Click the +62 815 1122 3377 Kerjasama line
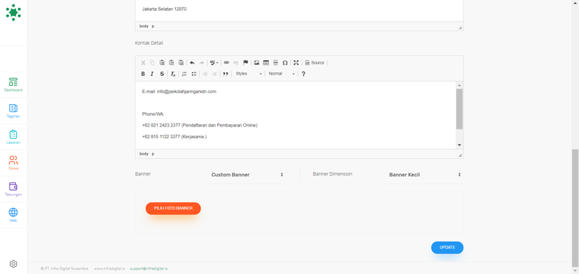This screenshot has width=579, height=274. [x=174, y=137]
